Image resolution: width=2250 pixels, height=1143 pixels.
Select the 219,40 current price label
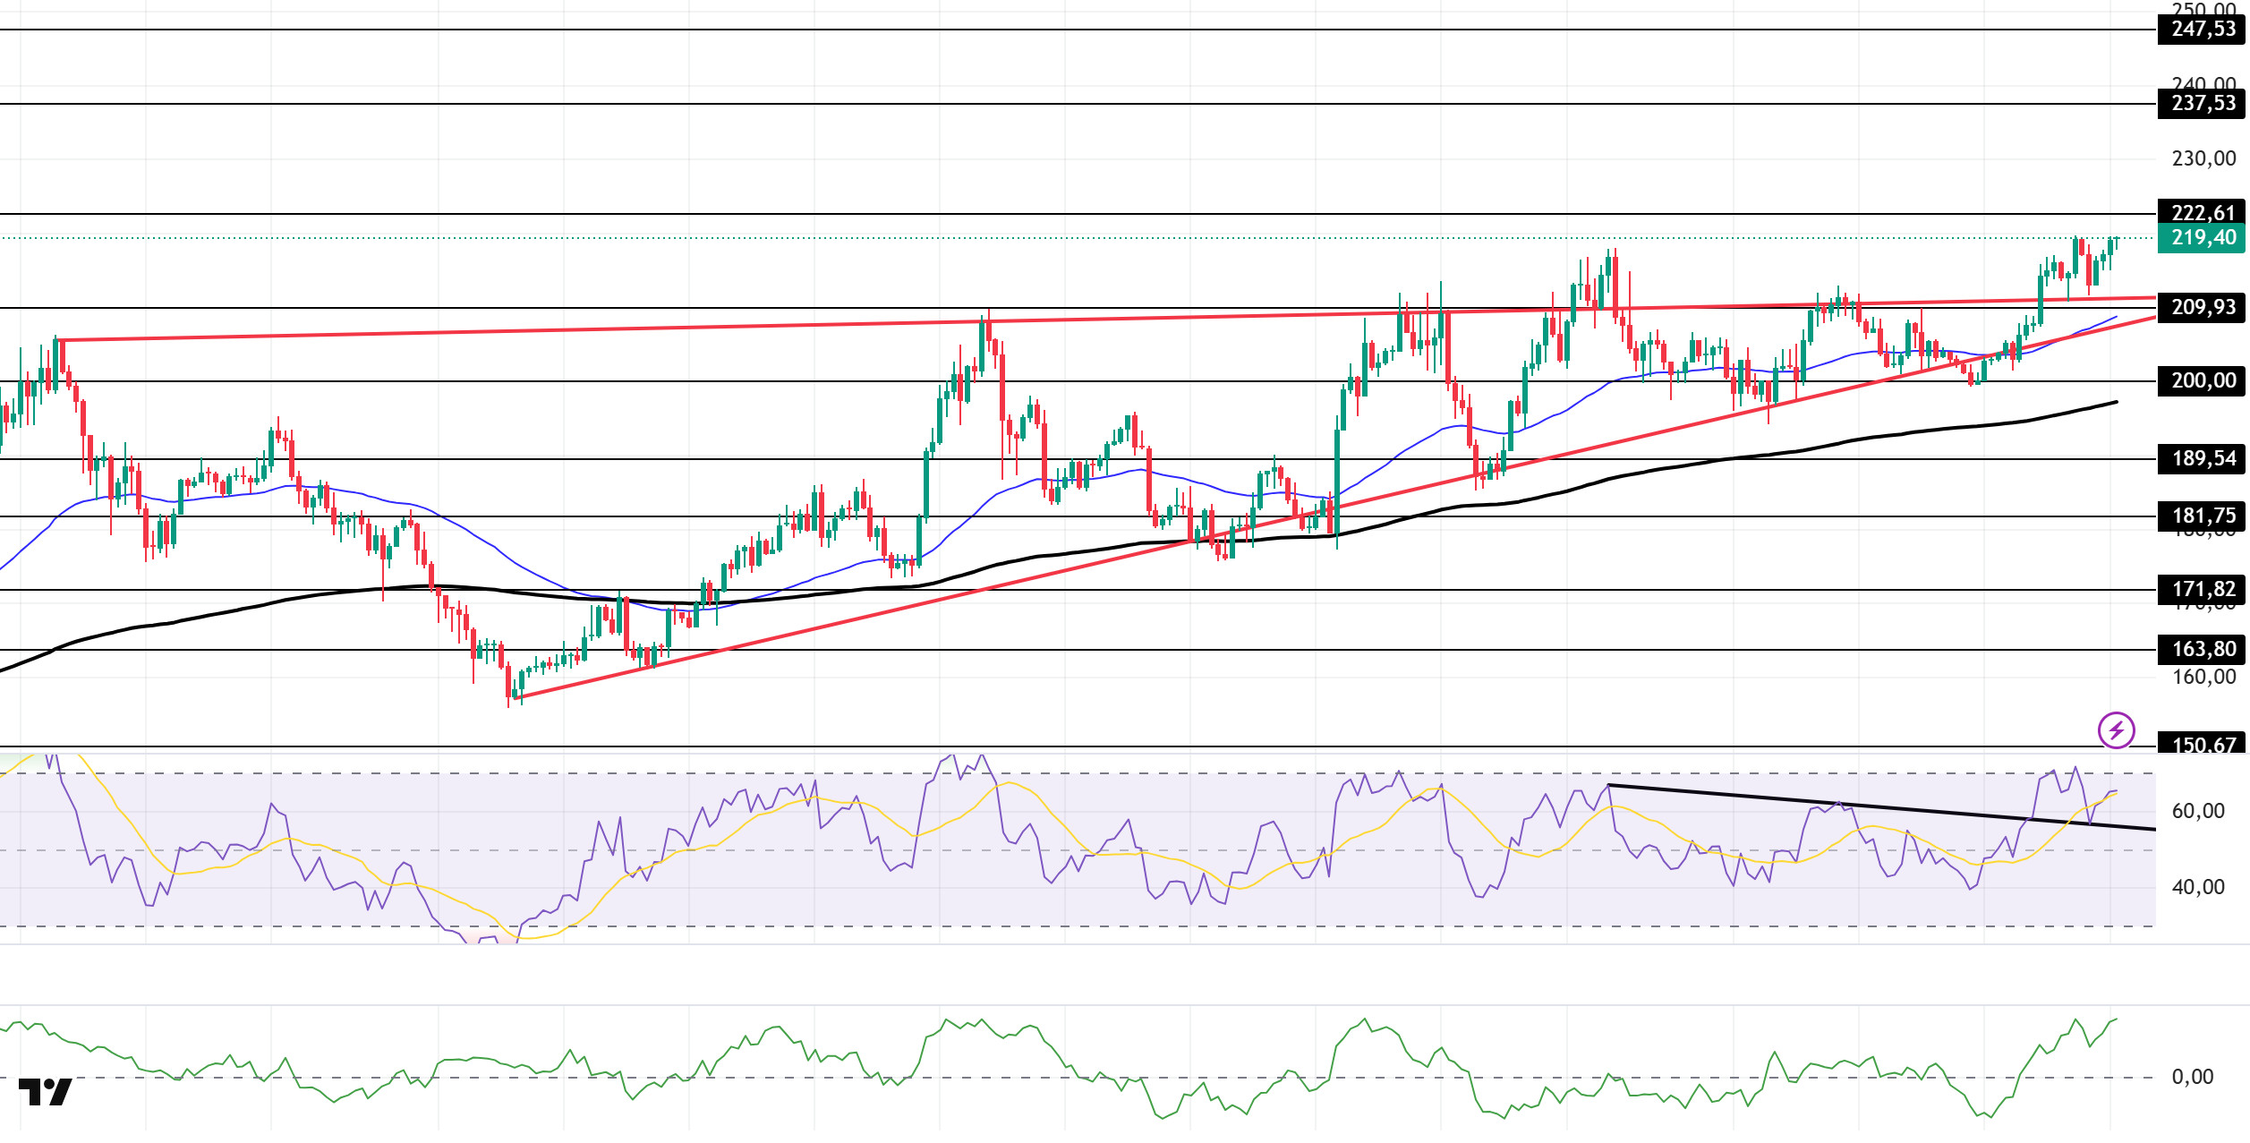click(2202, 238)
